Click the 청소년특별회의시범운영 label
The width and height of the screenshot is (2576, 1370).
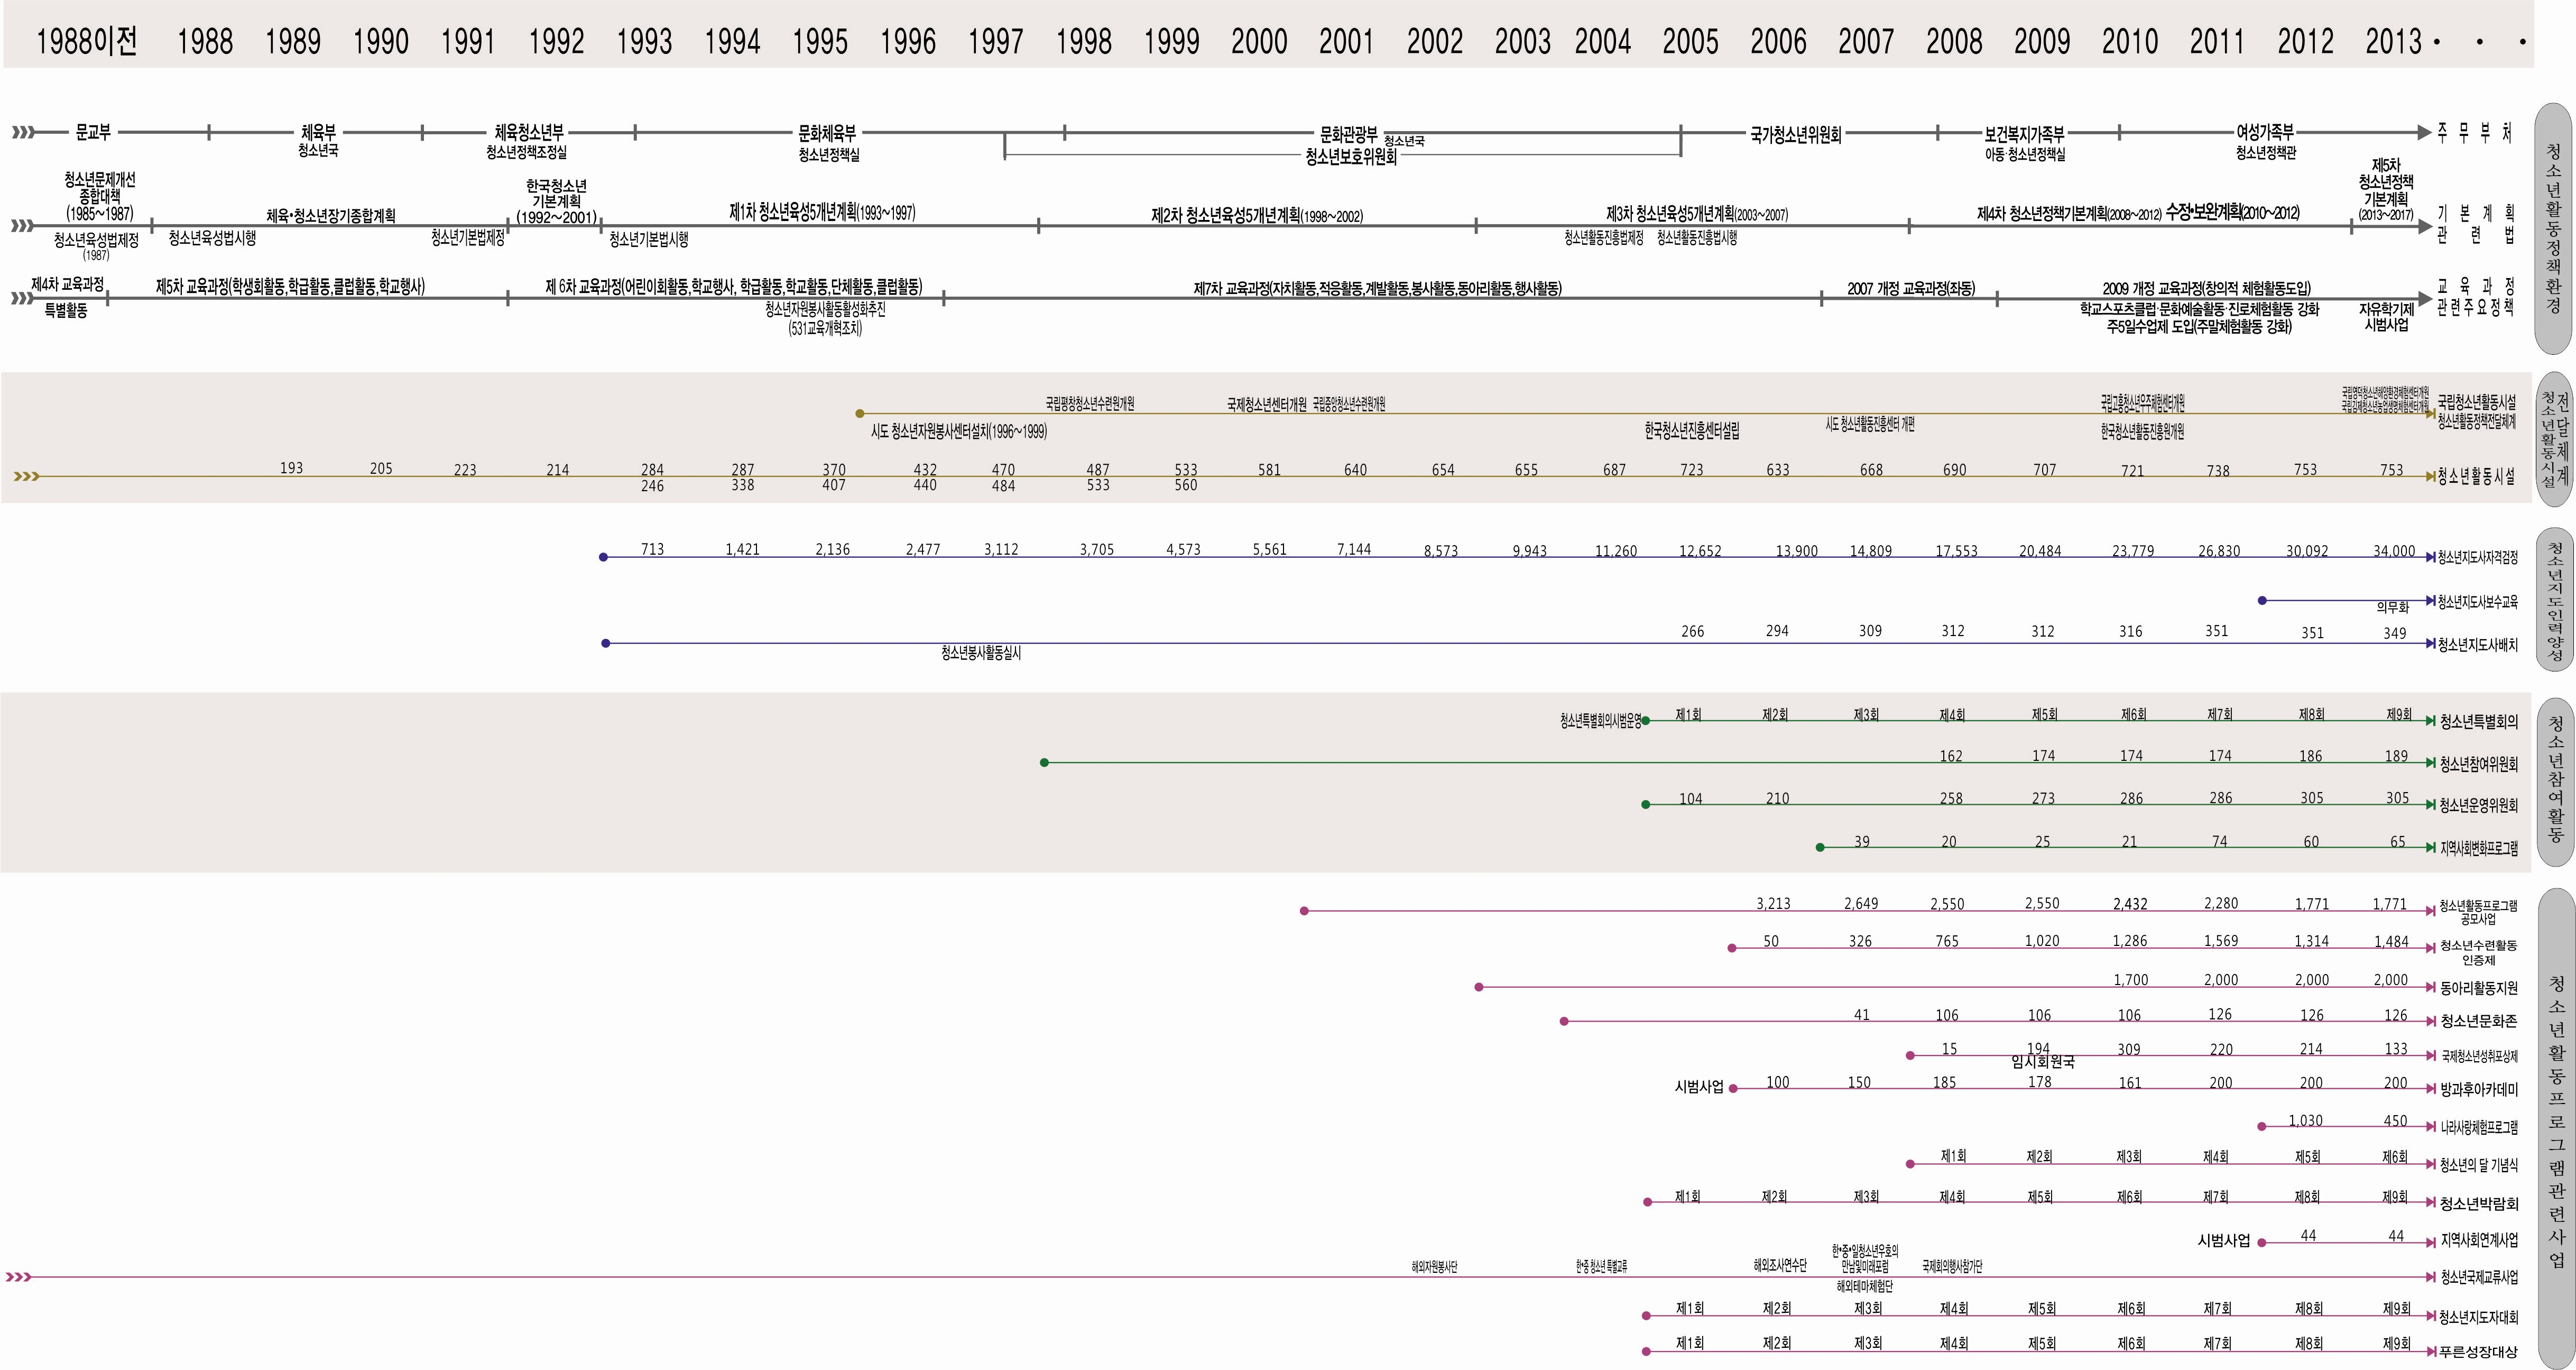pyautogui.click(x=1600, y=721)
